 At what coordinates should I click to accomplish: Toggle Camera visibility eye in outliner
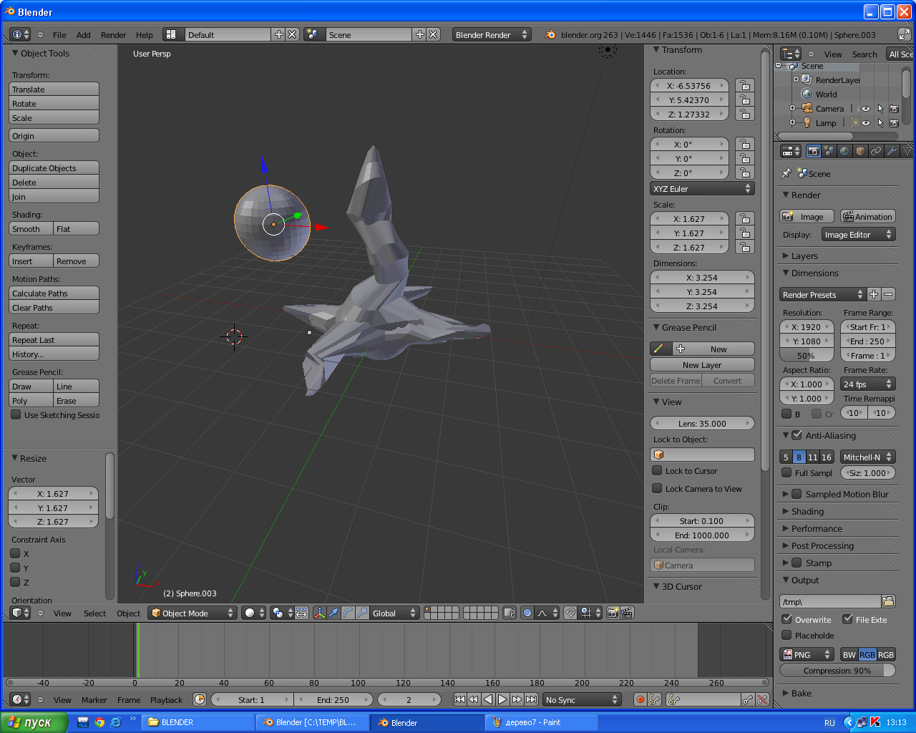(866, 109)
